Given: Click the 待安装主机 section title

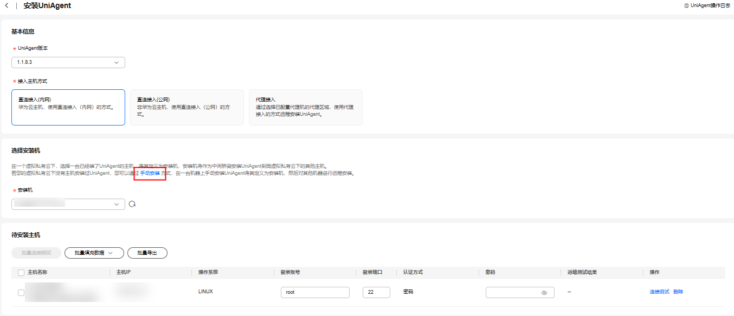Looking at the screenshot, I should point(26,235).
